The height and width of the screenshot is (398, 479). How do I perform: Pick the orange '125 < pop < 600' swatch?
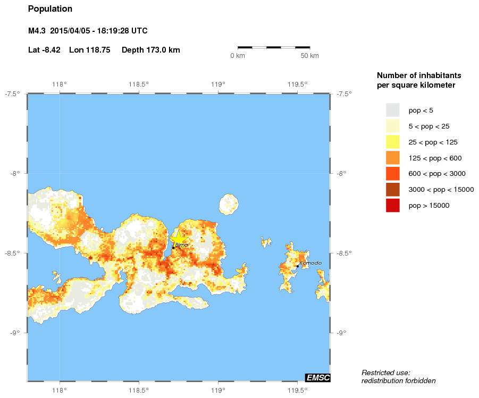pos(392,158)
